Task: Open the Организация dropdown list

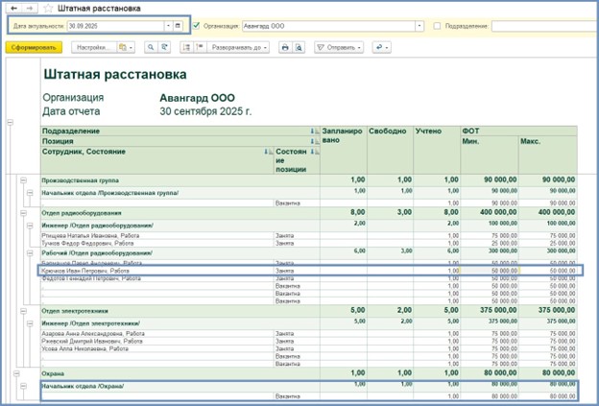Action: [419, 26]
